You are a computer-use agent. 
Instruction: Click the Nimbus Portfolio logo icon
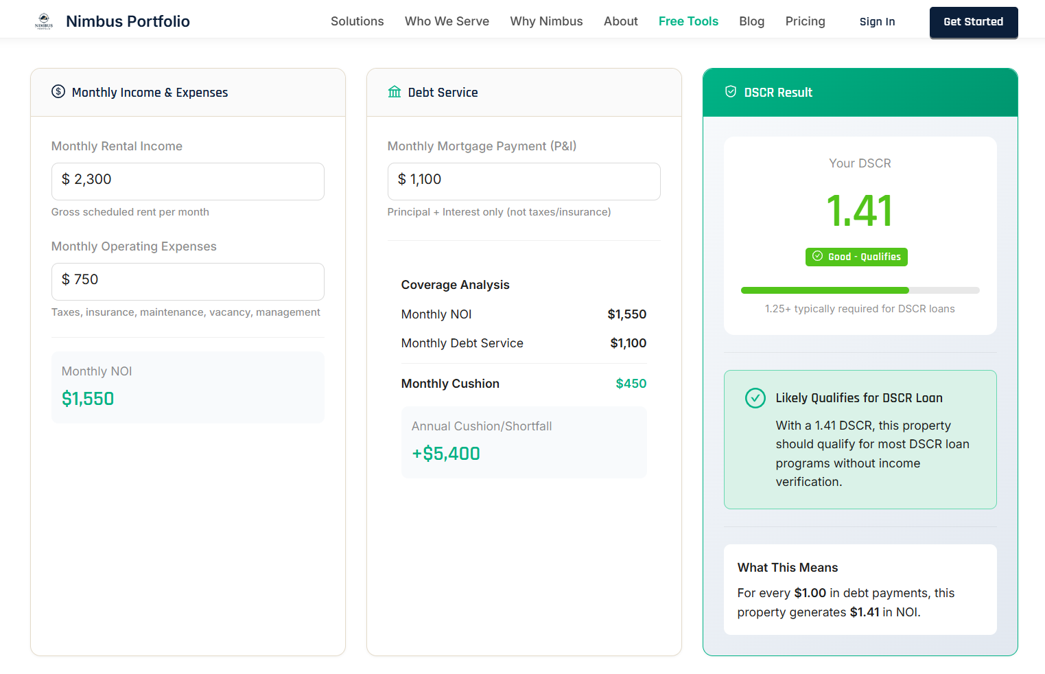click(x=44, y=21)
